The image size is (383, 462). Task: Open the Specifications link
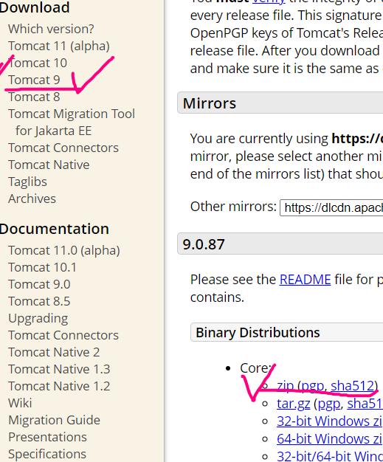(x=47, y=454)
